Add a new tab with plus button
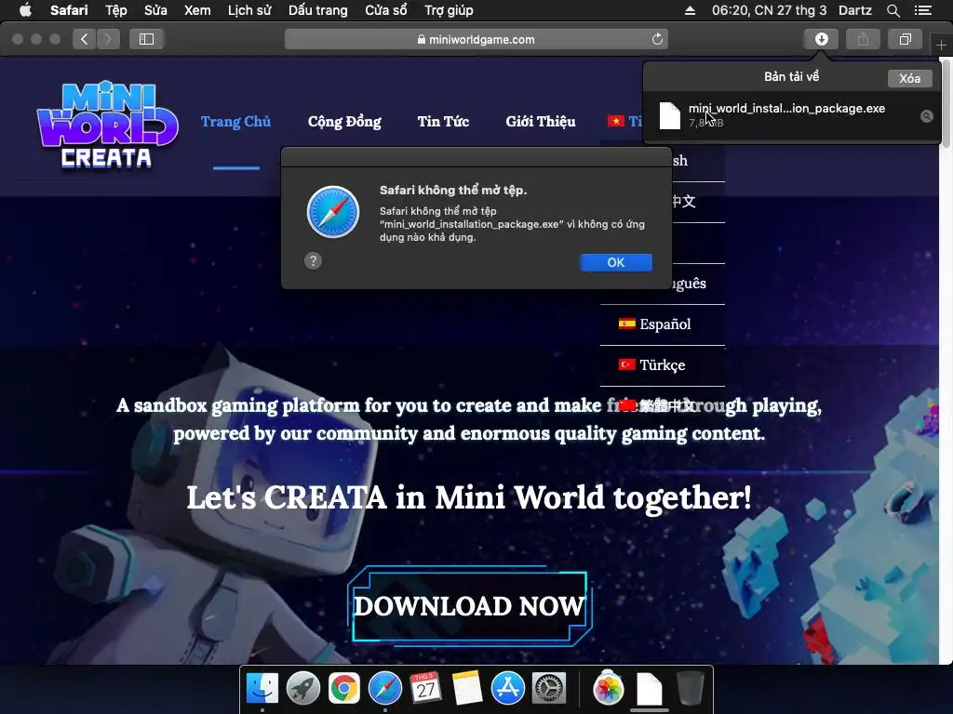This screenshot has width=953, height=714. point(941,45)
